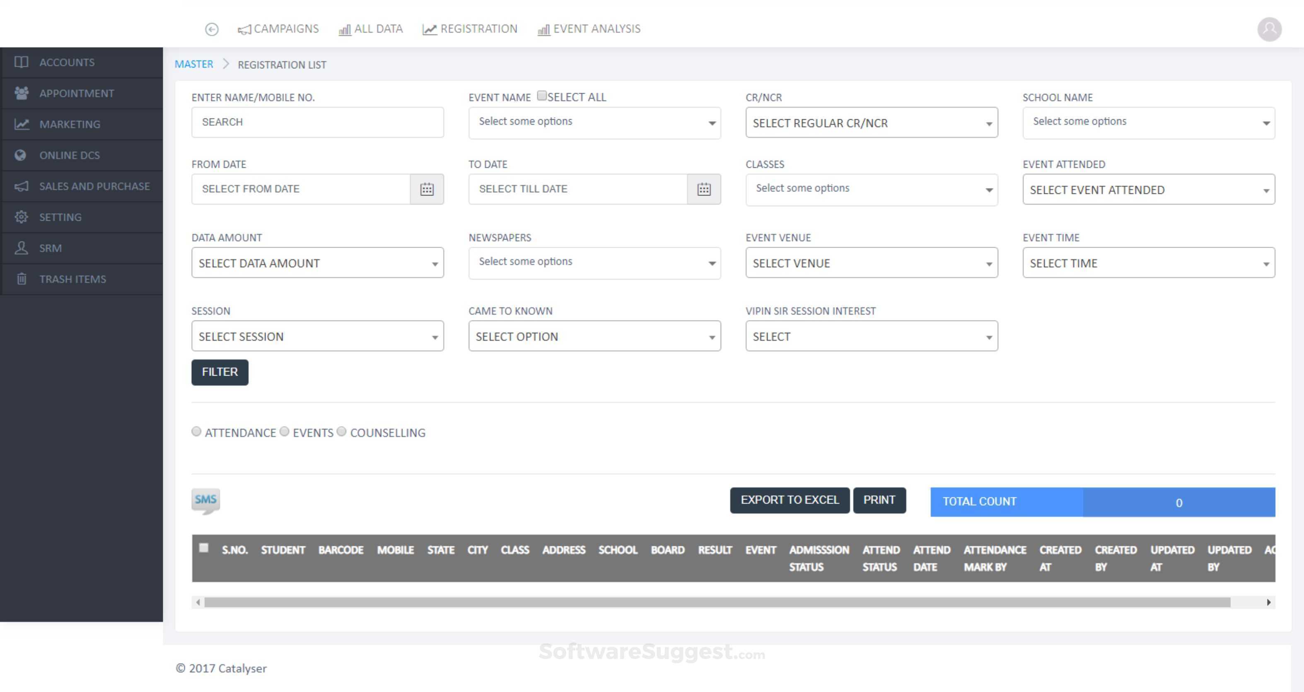Image resolution: width=1304 pixels, height=692 pixels.
Task: Select the Counselling radio button
Action: [x=342, y=432]
